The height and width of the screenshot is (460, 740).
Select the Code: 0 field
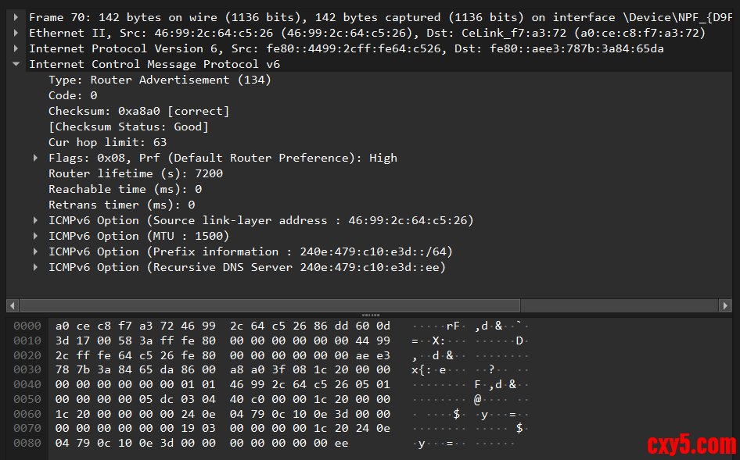click(73, 95)
